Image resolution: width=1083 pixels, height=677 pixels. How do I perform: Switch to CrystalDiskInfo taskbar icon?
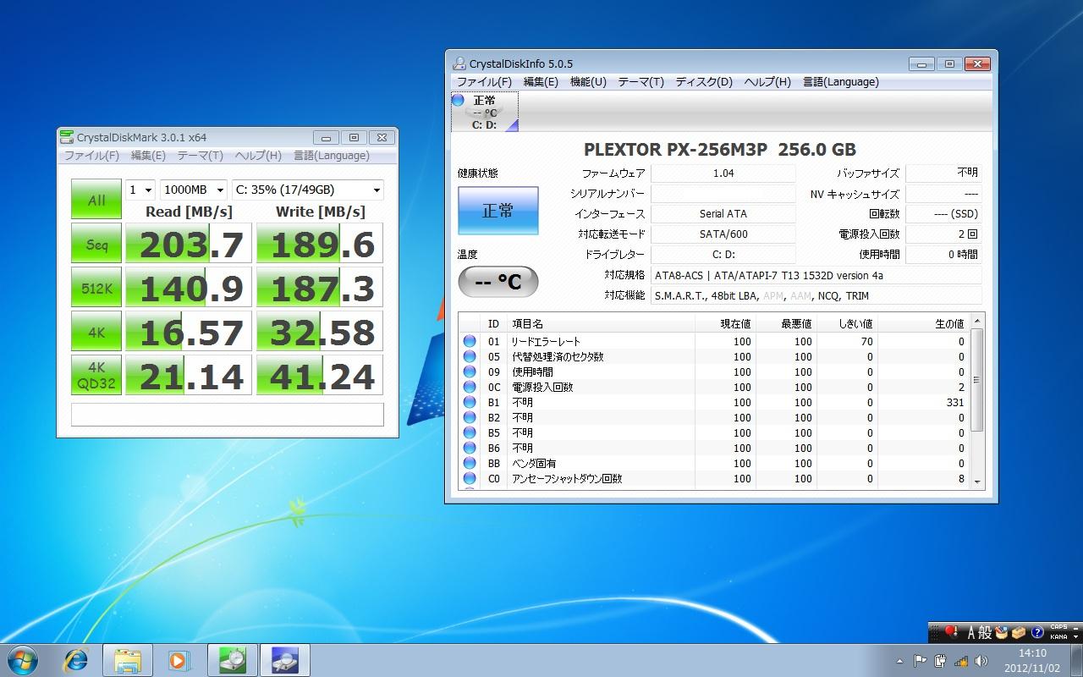point(284,659)
